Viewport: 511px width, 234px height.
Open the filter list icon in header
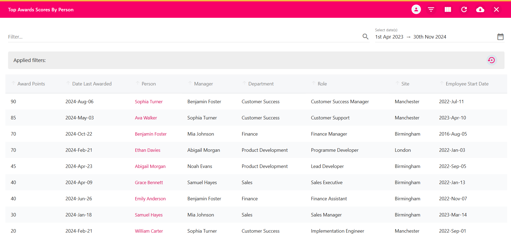pos(431,9)
